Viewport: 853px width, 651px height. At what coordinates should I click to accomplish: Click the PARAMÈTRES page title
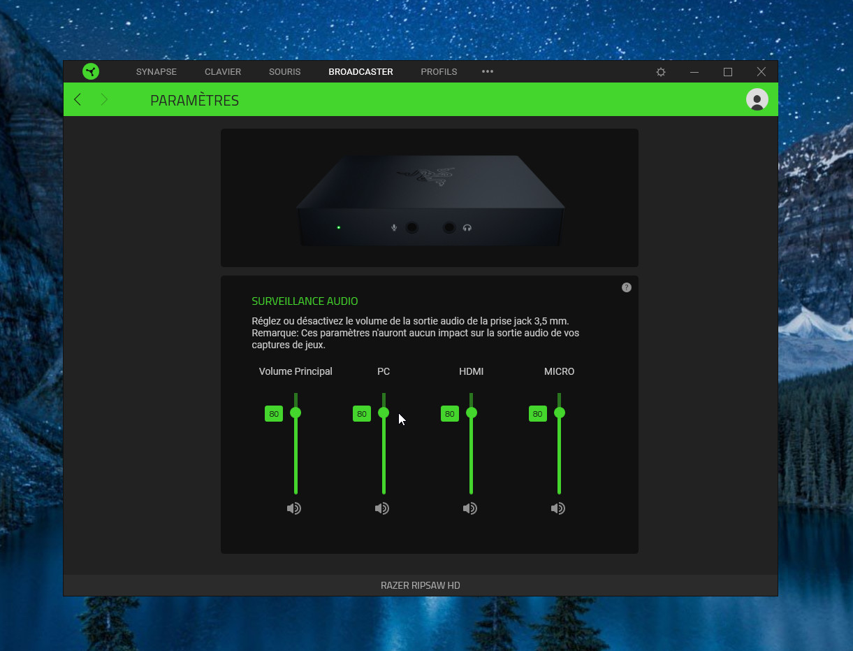point(195,101)
